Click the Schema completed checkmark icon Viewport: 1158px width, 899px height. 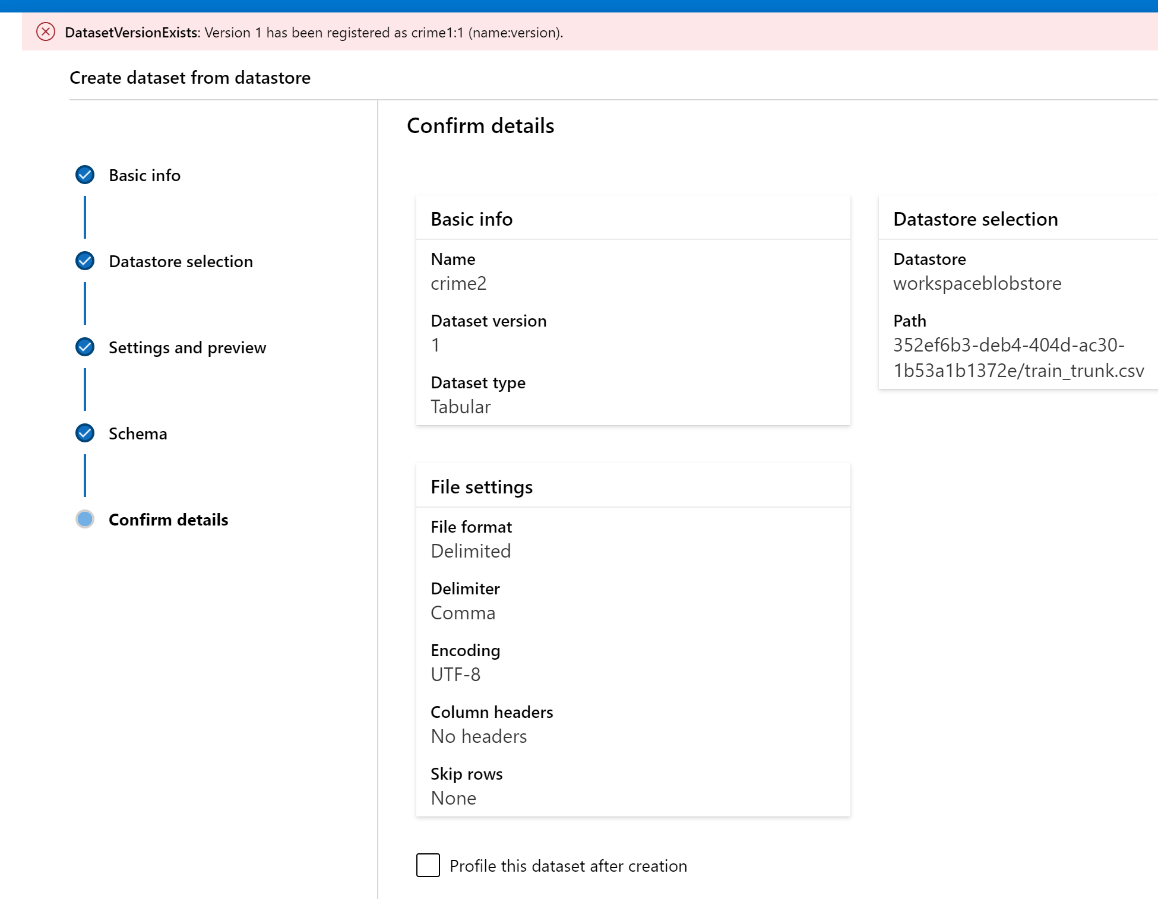click(x=85, y=433)
